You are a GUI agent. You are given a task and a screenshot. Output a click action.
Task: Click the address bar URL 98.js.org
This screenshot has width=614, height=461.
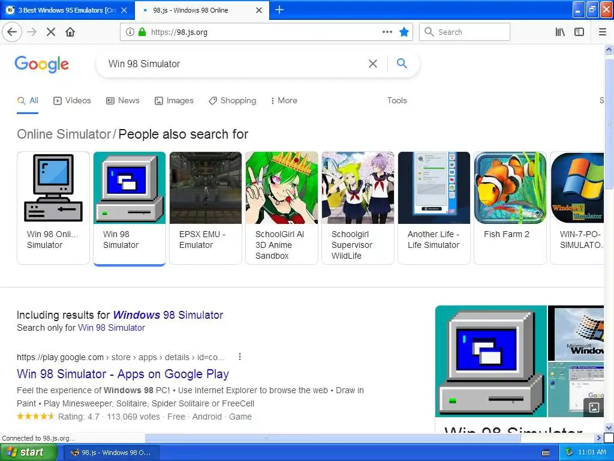tap(179, 32)
